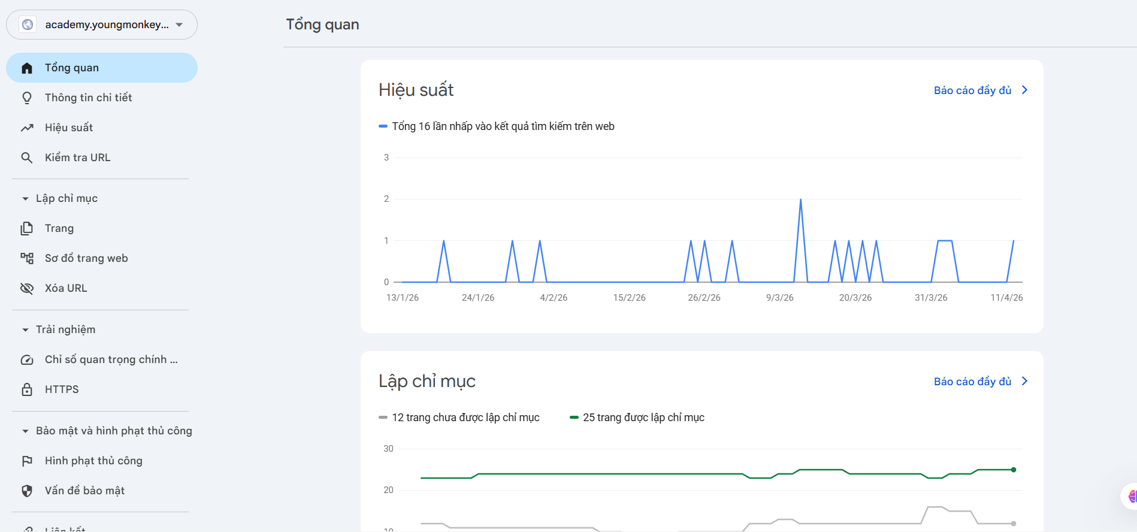Click the crossed-eye icon for Xóa URL
The width and height of the screenshot is (1137, 532).
(x=27, y=288)
